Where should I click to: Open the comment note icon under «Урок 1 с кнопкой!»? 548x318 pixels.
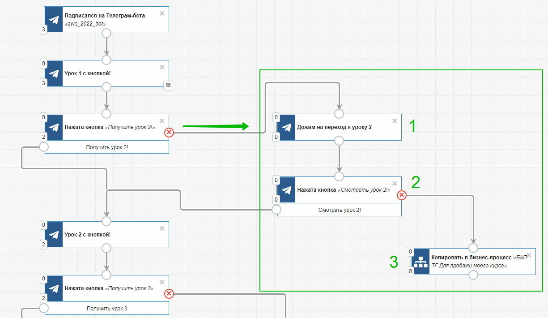coord(168,85)
